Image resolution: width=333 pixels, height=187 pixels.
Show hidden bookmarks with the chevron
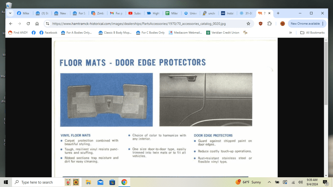click(290, 32)
